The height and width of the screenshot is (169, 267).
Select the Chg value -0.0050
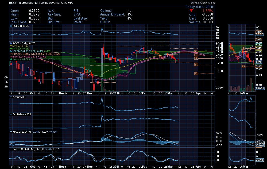click(207, 14)
